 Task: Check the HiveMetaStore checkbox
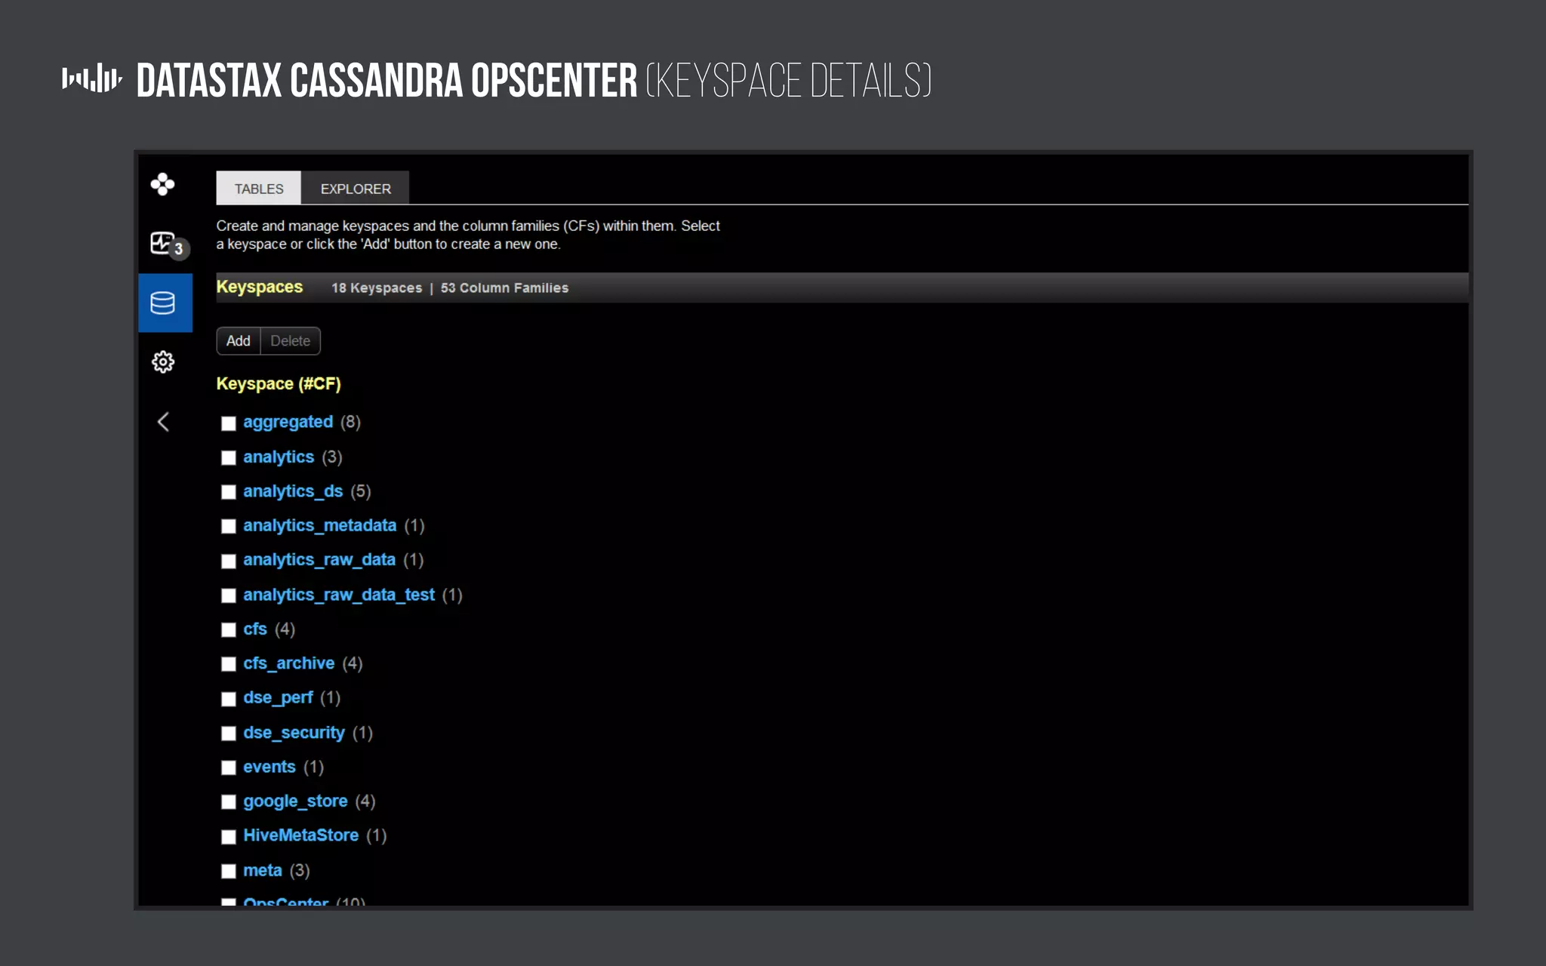[x=229, y=837]
